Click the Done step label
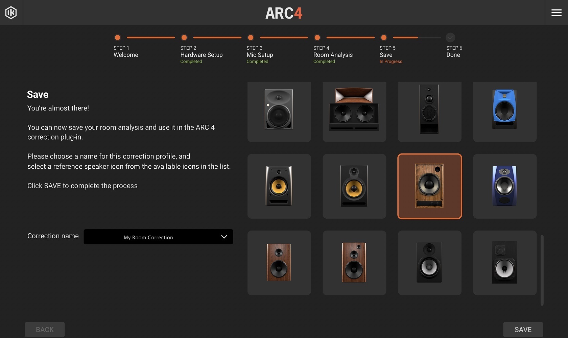 453,55
